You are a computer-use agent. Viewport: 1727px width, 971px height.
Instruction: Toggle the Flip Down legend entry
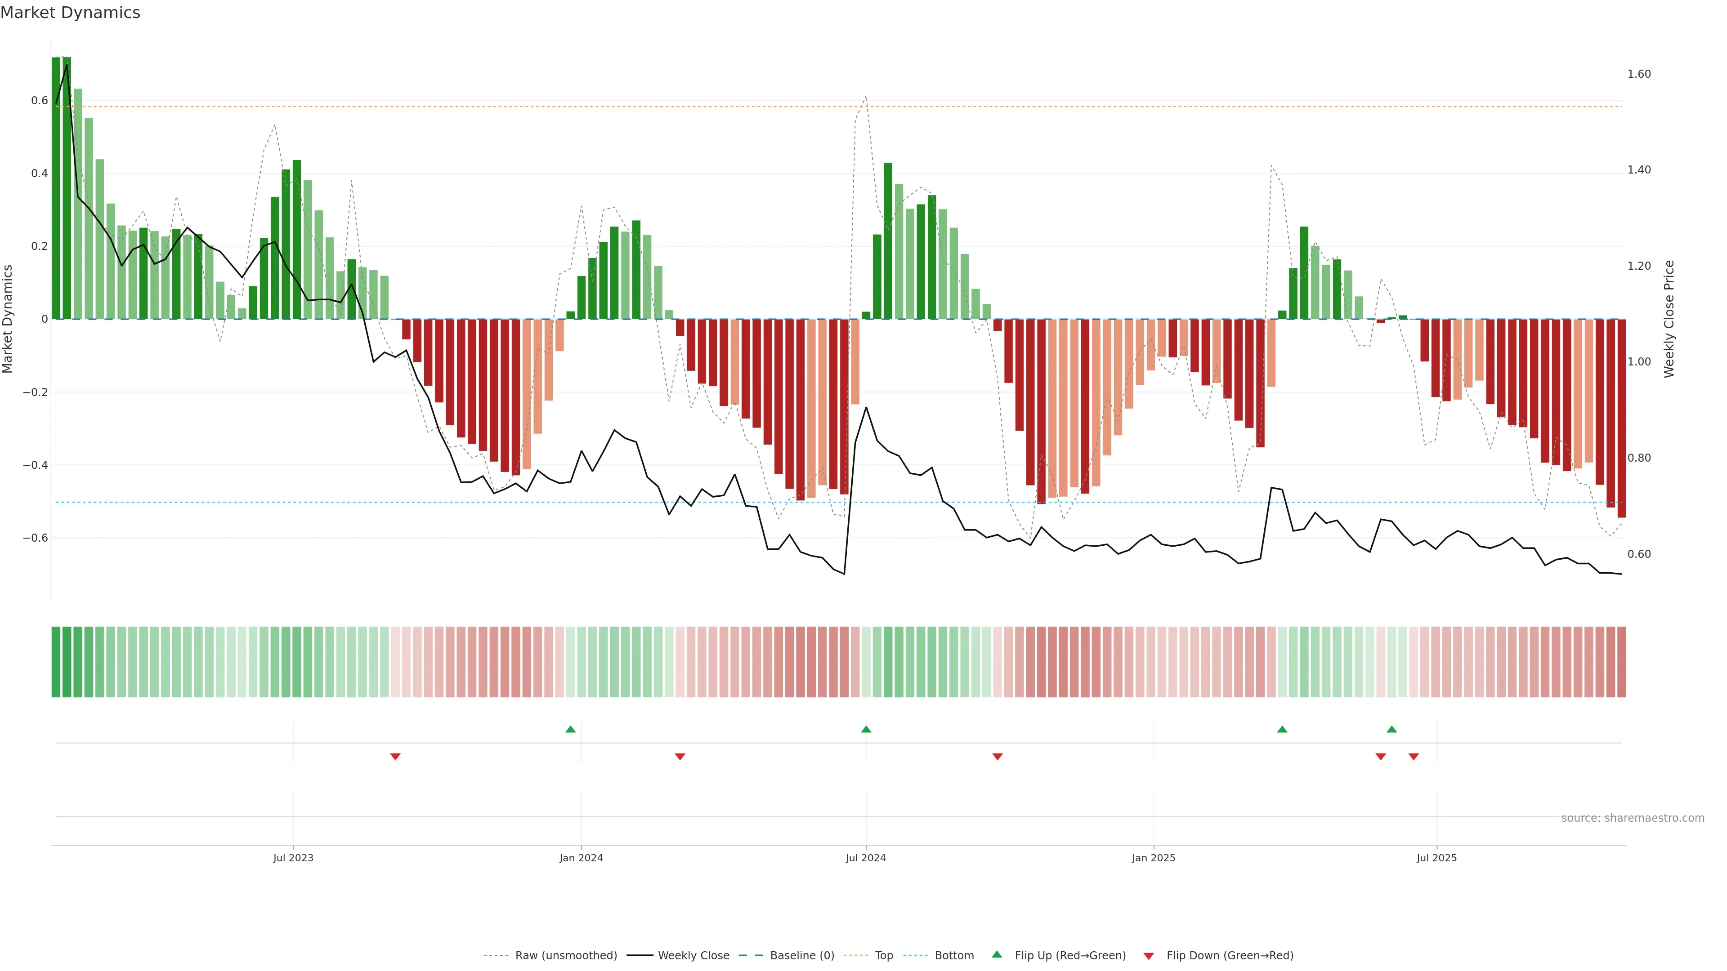click(x=1230, y=956)
